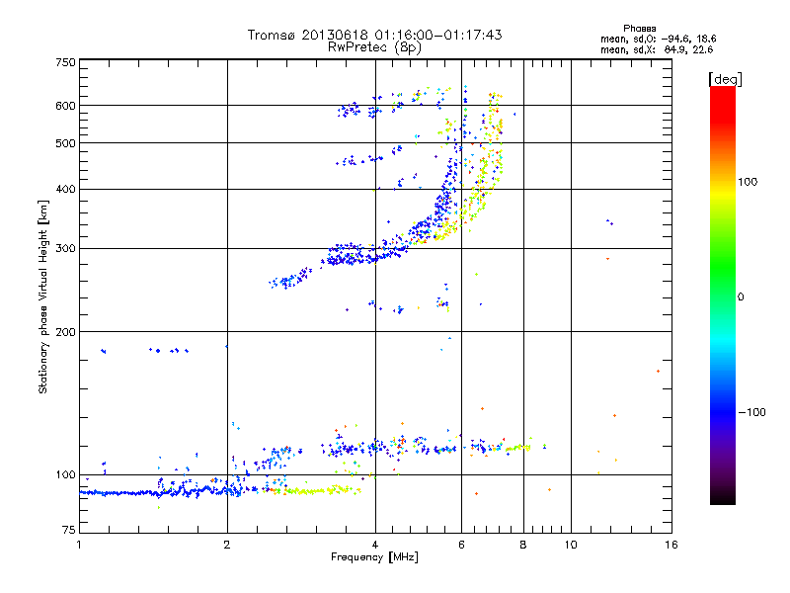Click the 'mean, sd,O: -94.6, 18.6' statistic
The height and width of the screenshot is (593, 790).
pos(658,39)
